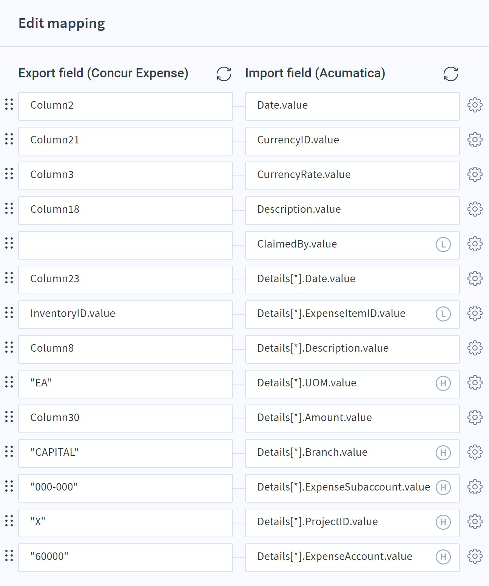Select the Column21 export field
This screenshot has width=489, height=586.
click(125, 141)
